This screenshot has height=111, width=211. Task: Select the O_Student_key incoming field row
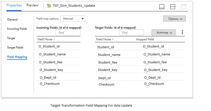point(59,70)
